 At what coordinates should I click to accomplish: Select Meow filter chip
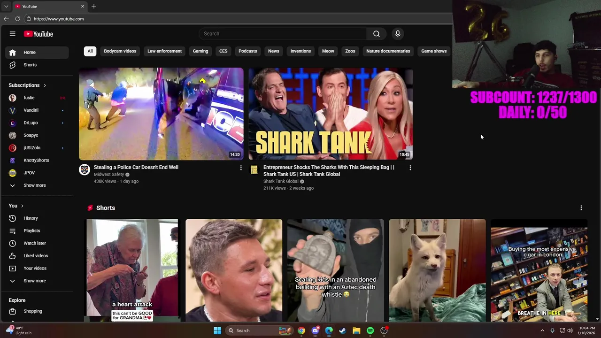pyautogui.click(x=328, y=51)
